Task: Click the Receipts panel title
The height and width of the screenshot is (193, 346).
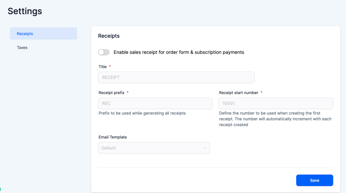Action: point(109,36)
